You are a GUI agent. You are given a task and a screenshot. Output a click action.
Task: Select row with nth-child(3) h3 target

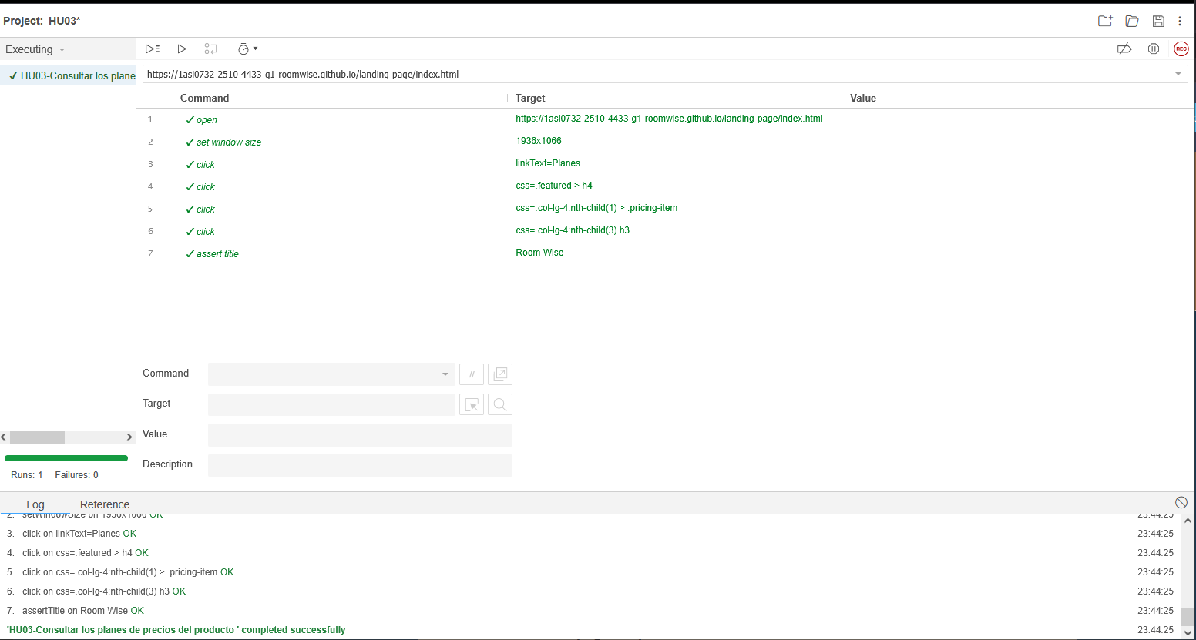[666, 231]
